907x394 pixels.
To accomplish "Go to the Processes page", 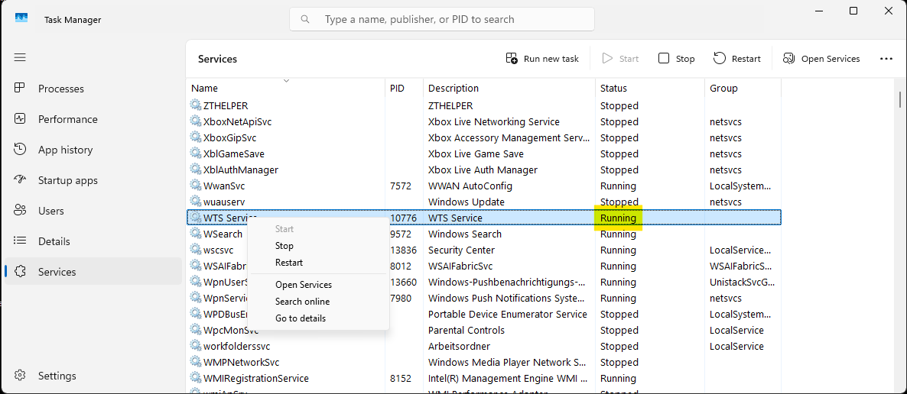I will pos(61,89).
